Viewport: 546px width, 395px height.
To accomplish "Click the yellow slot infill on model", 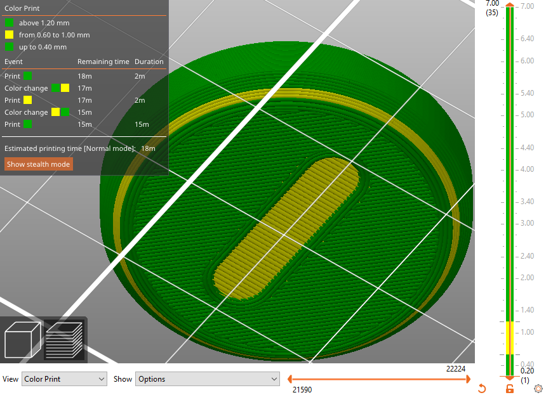I will pos(286,228).
